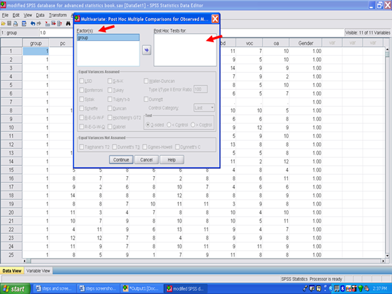Click the Print toolbar icon
The width and height of the screenshot is (392, 294).
16,24
